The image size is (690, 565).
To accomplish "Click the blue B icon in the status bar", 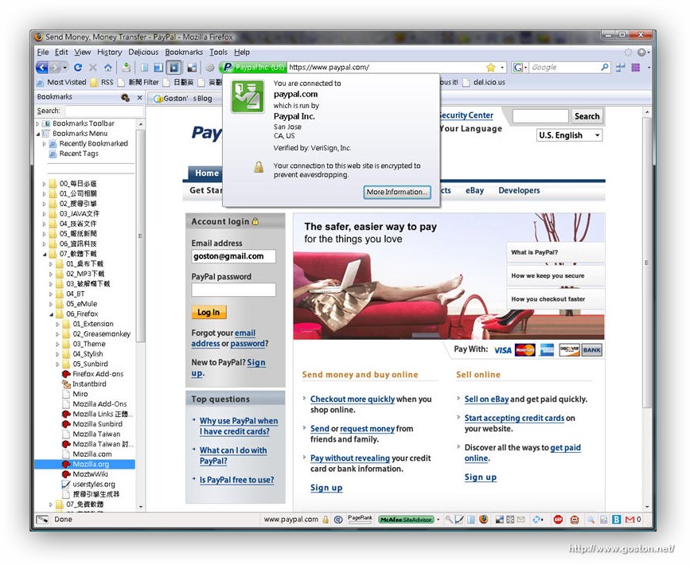I will click(617, 520).
